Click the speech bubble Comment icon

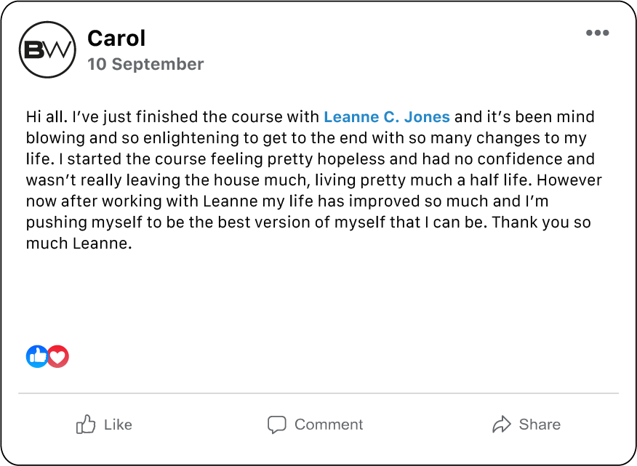[276, 425]
